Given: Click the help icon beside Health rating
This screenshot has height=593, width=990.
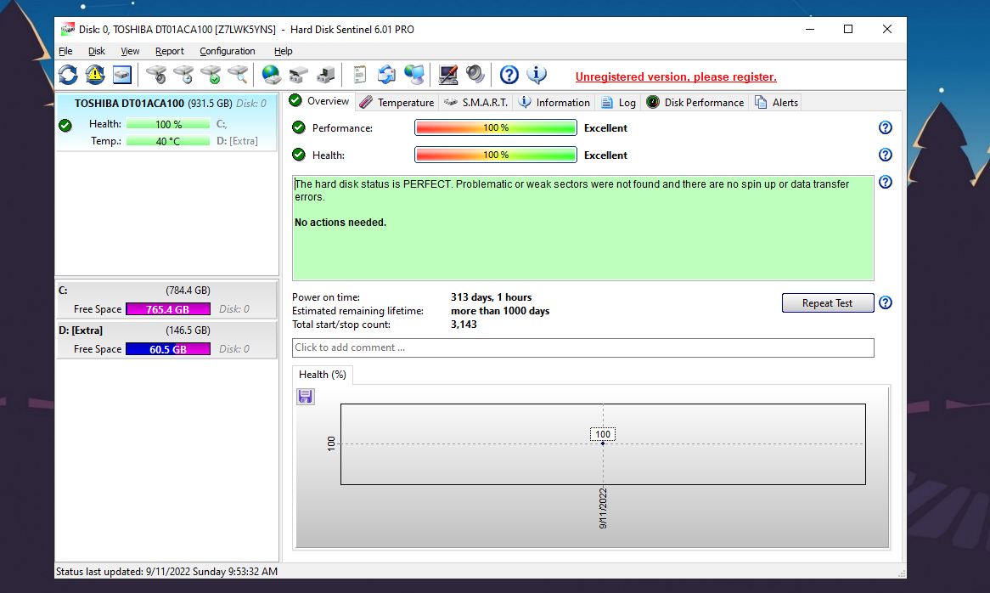Looking at the screenshot, I should tap(886, 155).
